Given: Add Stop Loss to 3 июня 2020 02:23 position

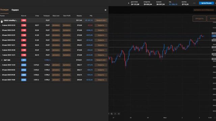Looking at the screenshot, I should pos(56,25).
